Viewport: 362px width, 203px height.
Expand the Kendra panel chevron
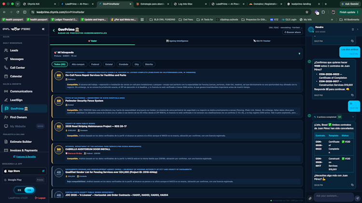[358, 29]
